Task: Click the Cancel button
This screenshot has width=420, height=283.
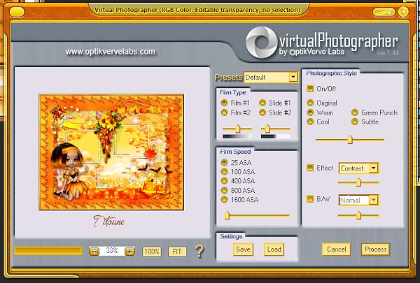Action: [x=337, y=249]
